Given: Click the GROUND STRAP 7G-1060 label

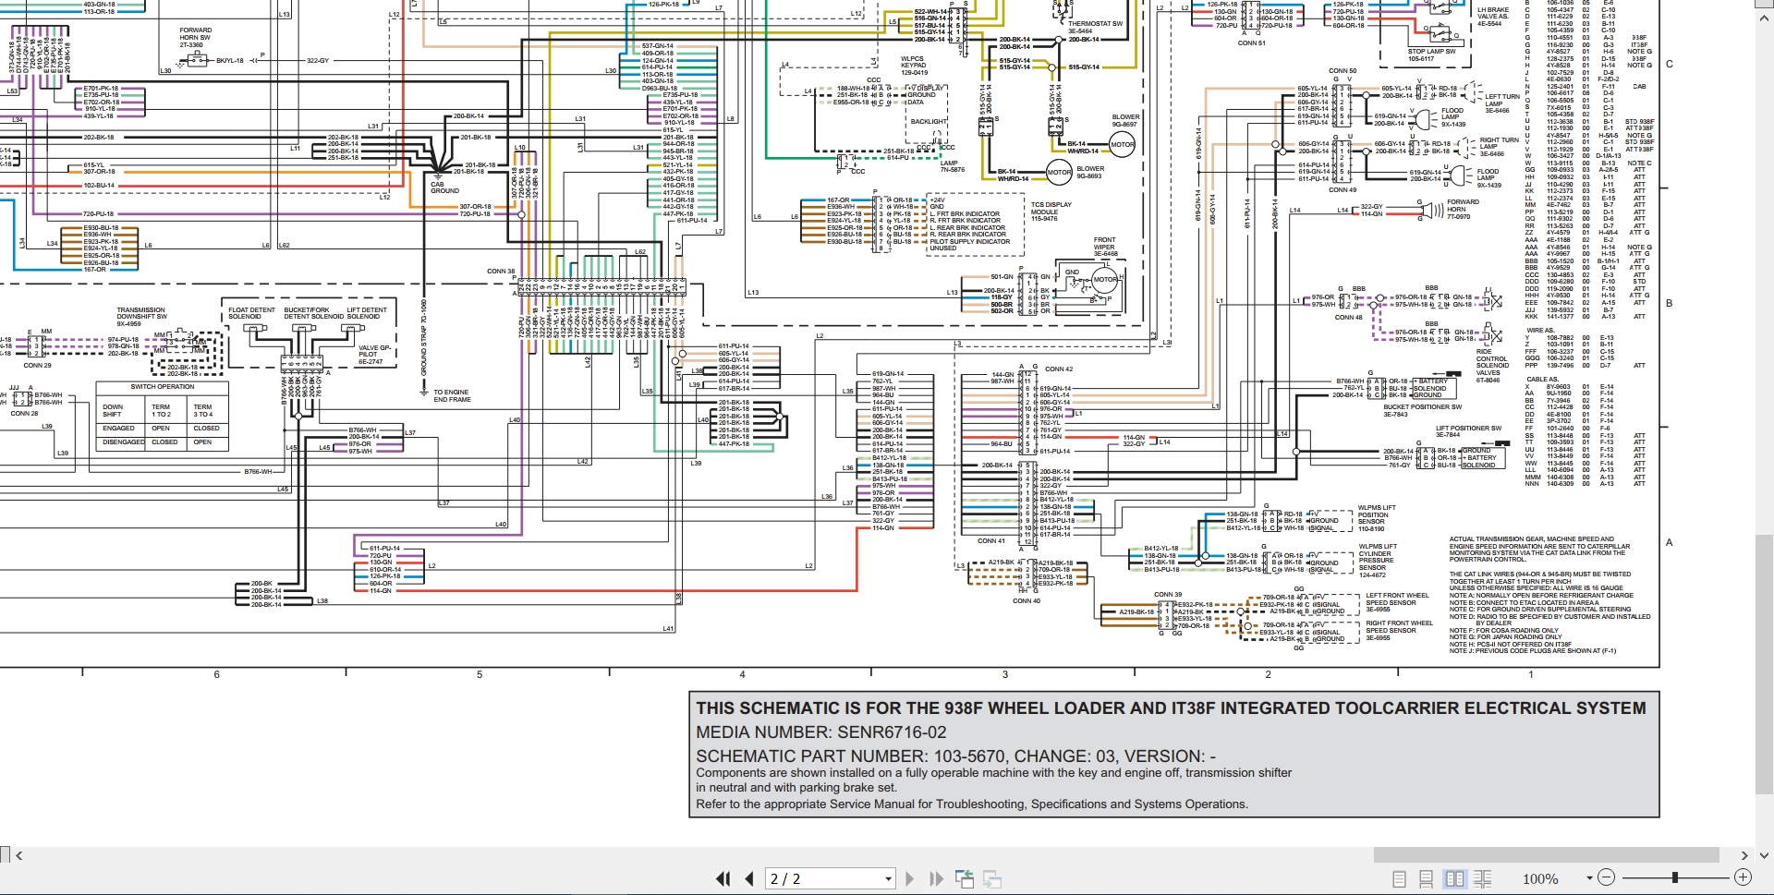Looking at the screenshot, I should tap(424, 337).
